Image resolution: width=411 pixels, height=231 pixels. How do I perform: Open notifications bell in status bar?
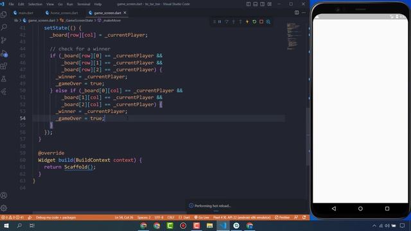click(304, 218)
